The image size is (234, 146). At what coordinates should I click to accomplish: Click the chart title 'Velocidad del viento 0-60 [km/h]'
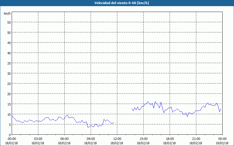[121, 3]
